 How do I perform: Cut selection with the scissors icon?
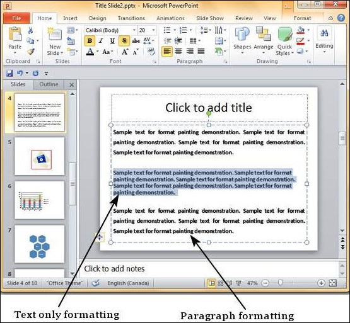pos(30,30)
